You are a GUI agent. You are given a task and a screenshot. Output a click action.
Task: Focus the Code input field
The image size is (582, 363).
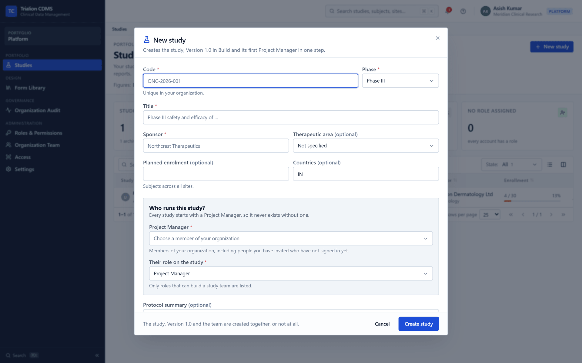point(250,81)
